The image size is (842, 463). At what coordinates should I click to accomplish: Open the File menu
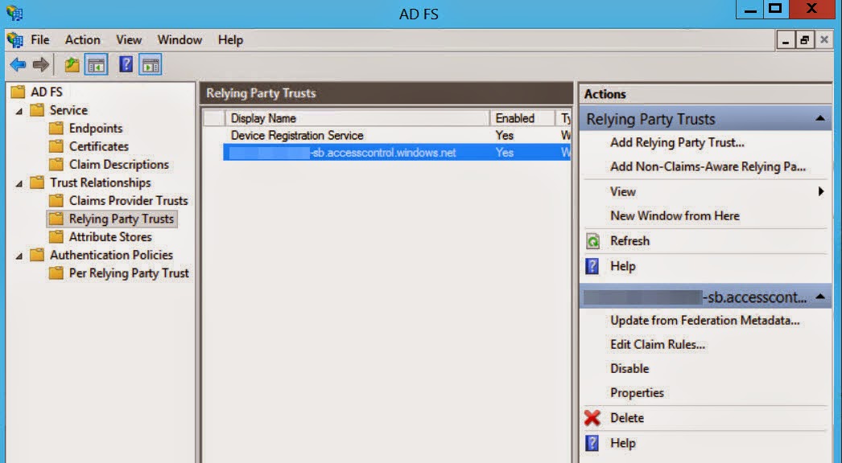[39, 40]
